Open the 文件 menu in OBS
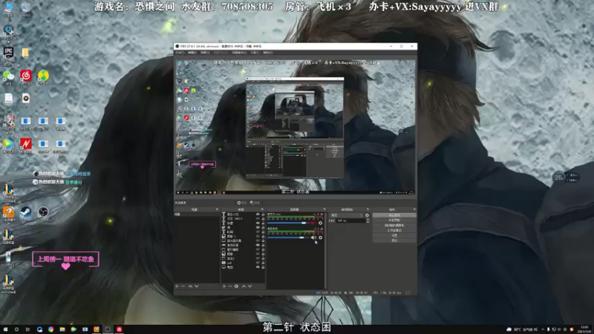Screen dimensions: 594x334 [180, 52]
